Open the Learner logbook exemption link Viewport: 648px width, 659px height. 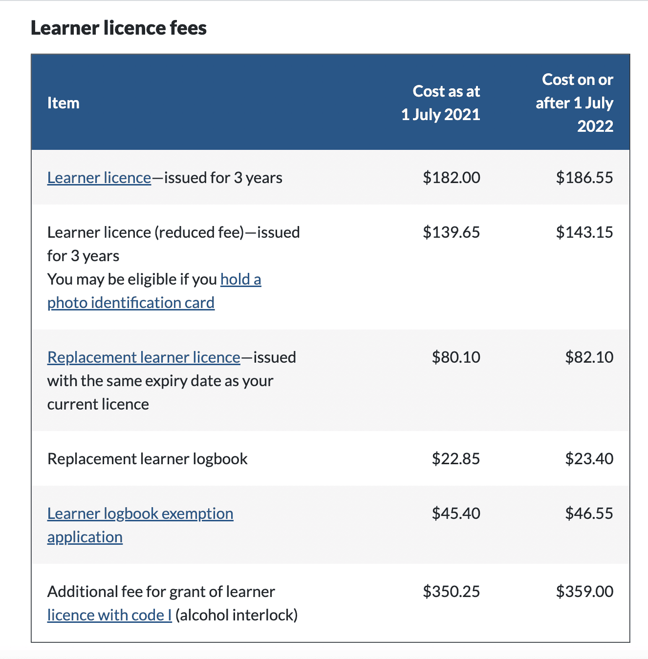point(140,514)
